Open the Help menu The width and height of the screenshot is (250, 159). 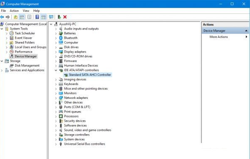tap(36, 11)
